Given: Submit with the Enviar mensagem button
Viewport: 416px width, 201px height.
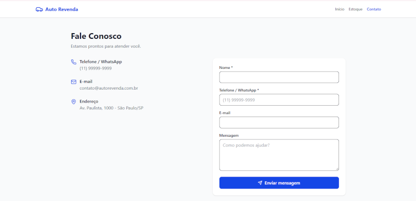Looking at the screenshot, I should (x=279, y=183).
